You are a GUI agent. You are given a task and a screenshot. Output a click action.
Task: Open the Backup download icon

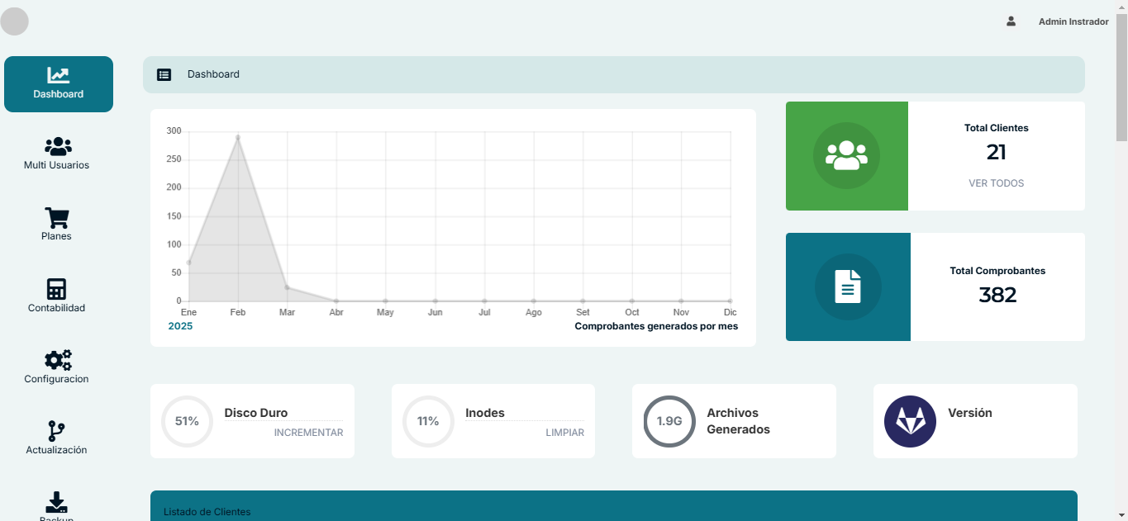(x=56, y=502)
